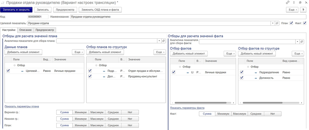Follow Показать параметры плана link

[22, 106]
